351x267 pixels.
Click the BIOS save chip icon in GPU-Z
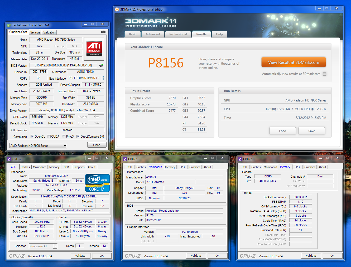click(x=101, y=65)
